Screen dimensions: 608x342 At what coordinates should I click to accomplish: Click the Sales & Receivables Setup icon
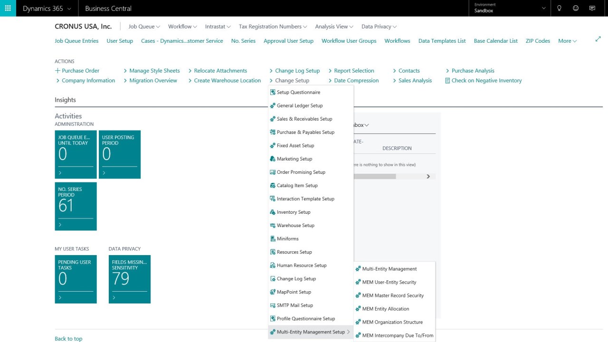(273, 119)
